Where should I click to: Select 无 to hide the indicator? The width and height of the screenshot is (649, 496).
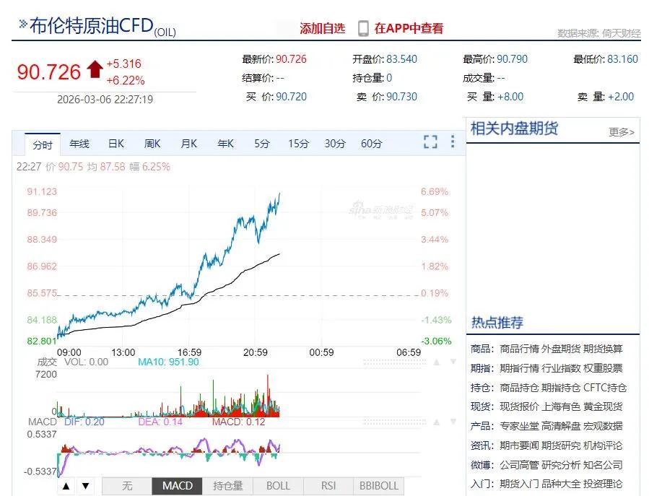(127, 486)
